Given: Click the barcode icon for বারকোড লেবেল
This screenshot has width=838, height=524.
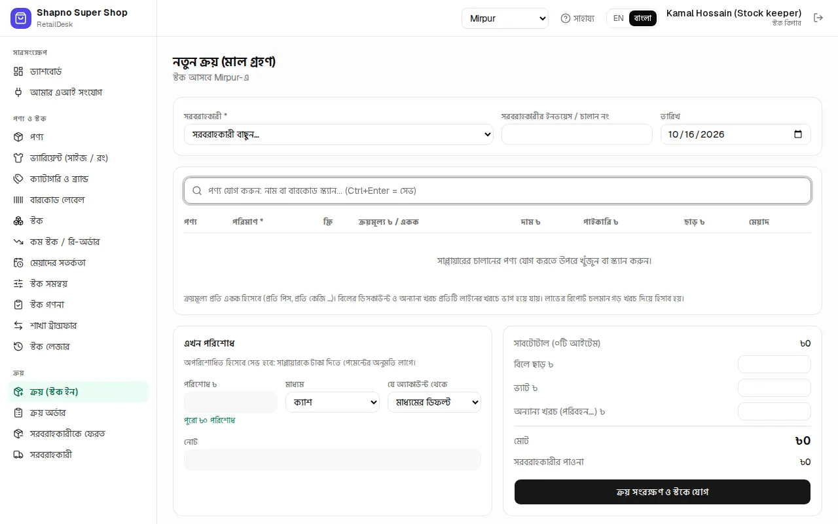Looking at the screenshot, I should pyautogui.click(x=18, y=200).
